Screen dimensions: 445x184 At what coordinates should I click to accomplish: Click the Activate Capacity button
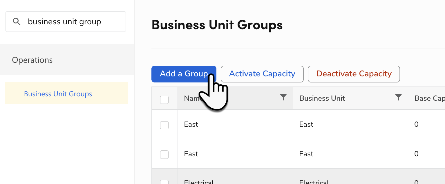[262, 74]
